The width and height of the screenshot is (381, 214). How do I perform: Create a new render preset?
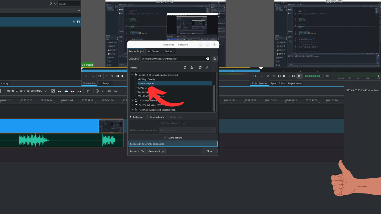tap(185, 68)
